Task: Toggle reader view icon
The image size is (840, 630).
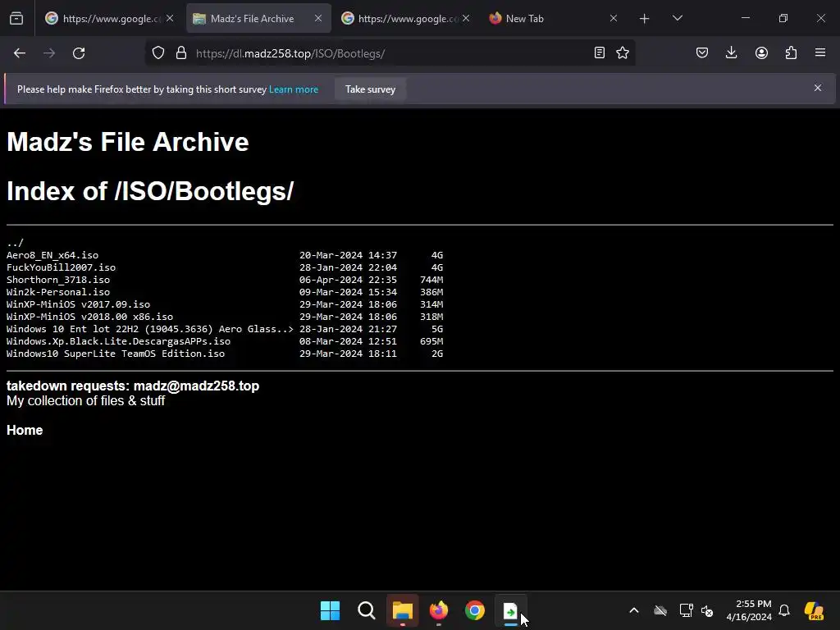Action: pos(600,52)
